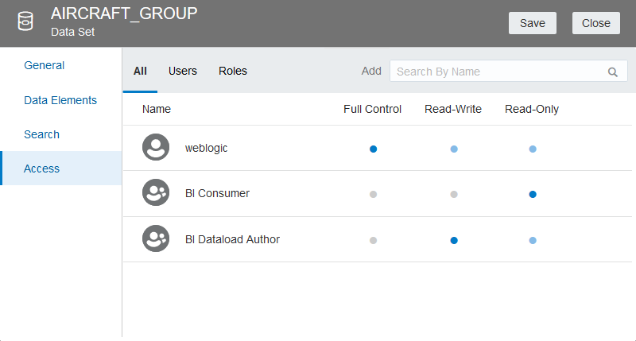Viewport: 636px width, 341px height.
Task: Switch to the Roles tab
Action: pyautogui.click(x=233, y=71)
